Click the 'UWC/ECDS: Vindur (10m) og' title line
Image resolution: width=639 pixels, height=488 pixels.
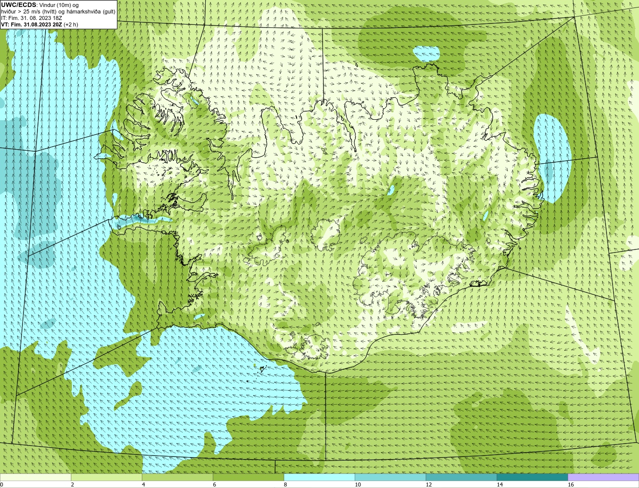tap(40, 5)
